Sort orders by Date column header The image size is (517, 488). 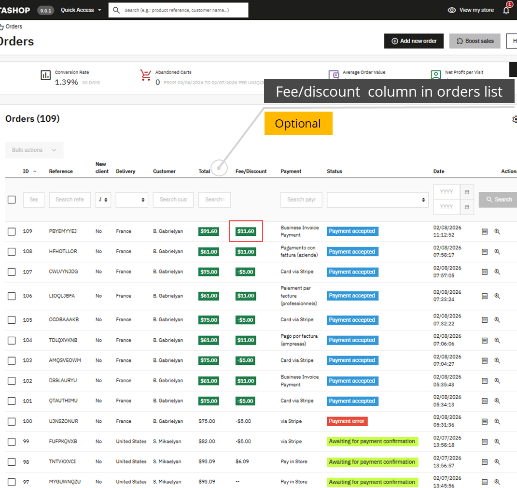click(x=438, y=171)
